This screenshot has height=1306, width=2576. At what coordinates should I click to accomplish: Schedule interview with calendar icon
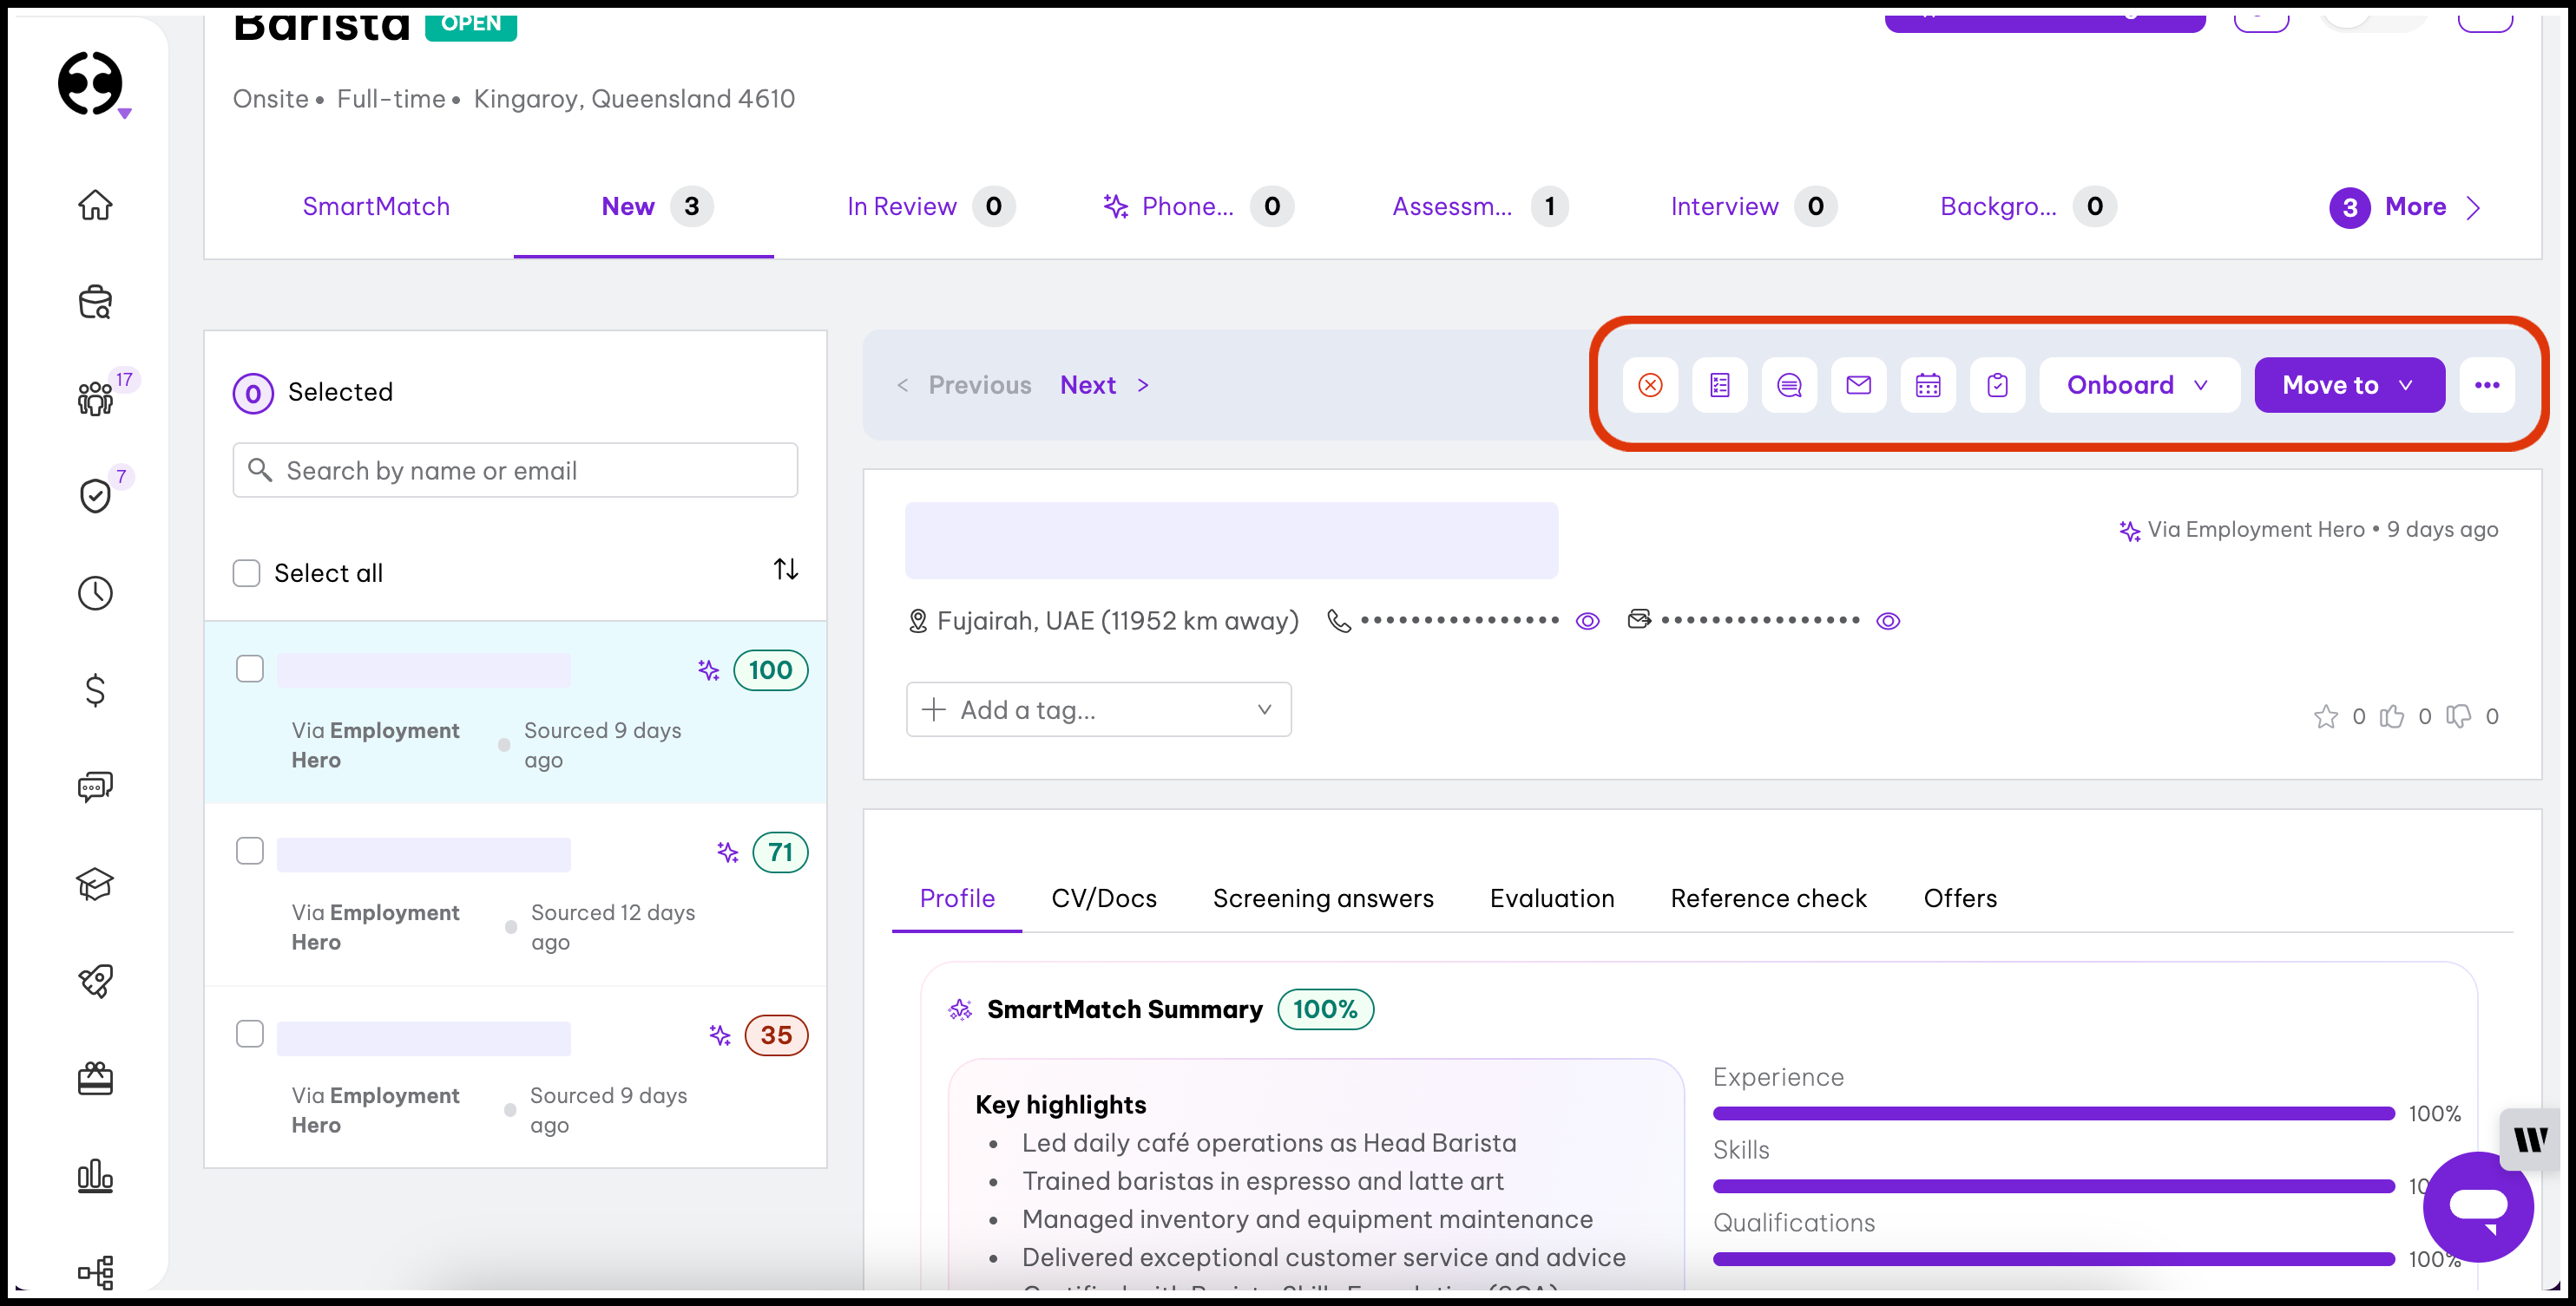click(x=1927, y=385)
